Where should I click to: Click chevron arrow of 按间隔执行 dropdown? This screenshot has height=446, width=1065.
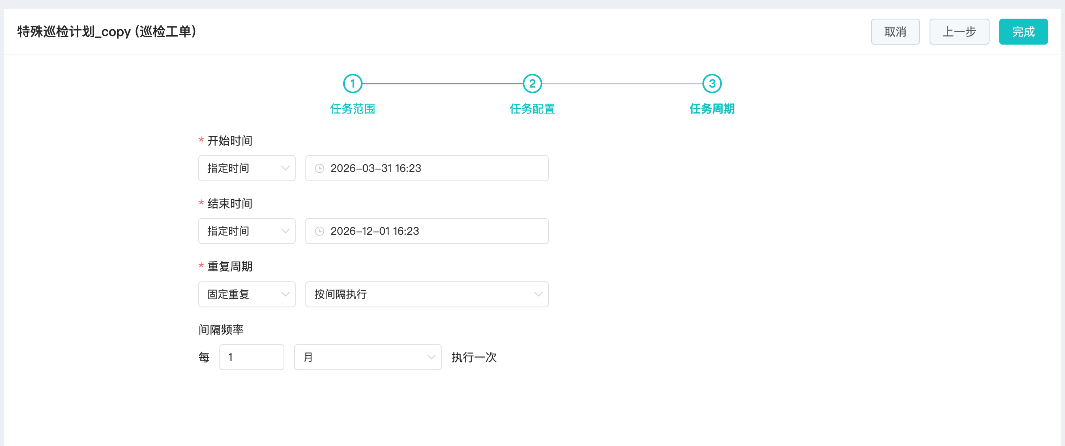pos(538,294)
